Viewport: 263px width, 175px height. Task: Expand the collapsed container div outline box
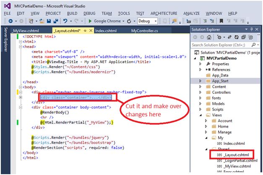click(x=21, y=97)
